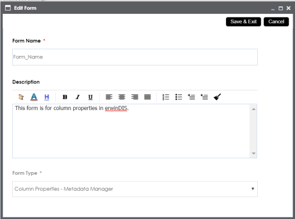
Task: Click the Form Type label
Action: tap(25, 173)
